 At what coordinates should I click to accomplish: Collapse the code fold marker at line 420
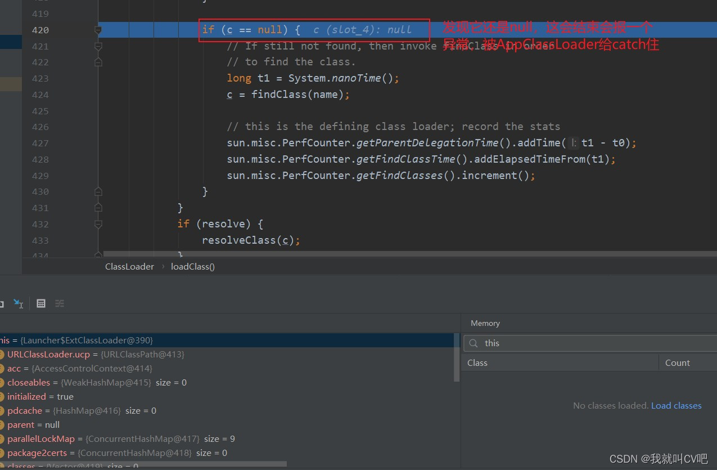click(98, 30)
